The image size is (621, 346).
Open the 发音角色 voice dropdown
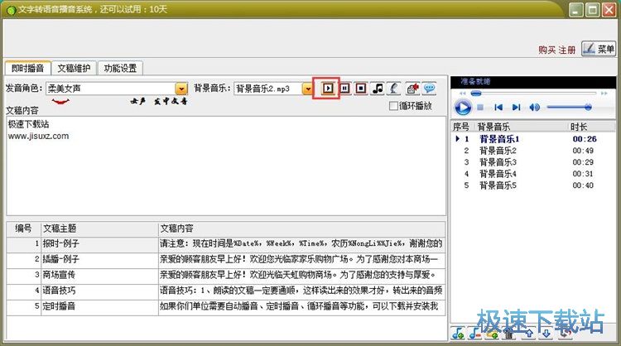tap(181, 89)
